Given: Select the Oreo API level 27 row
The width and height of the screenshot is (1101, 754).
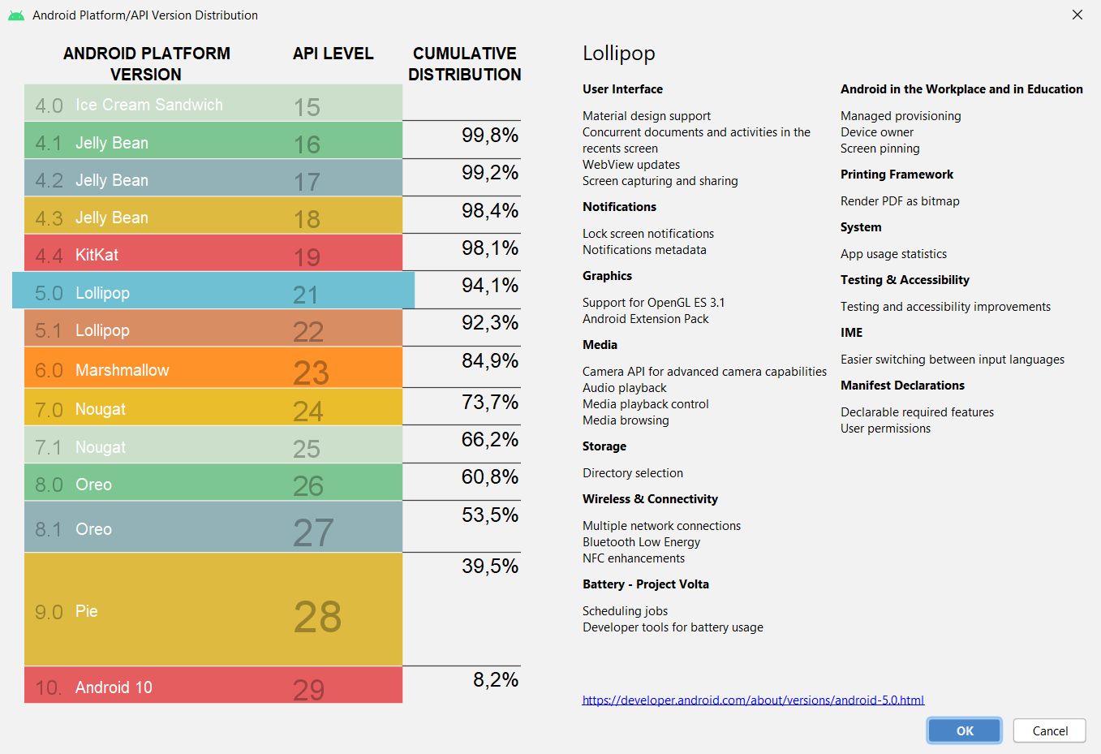Looking at the screenshot, I should [x=162, y=528].
